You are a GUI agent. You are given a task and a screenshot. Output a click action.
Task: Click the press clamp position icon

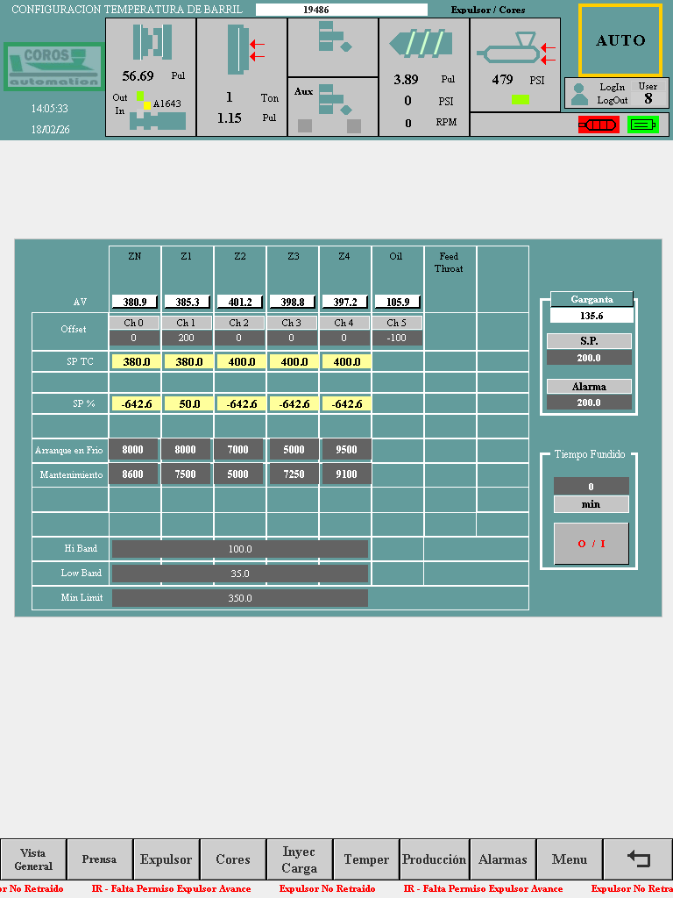152,42
